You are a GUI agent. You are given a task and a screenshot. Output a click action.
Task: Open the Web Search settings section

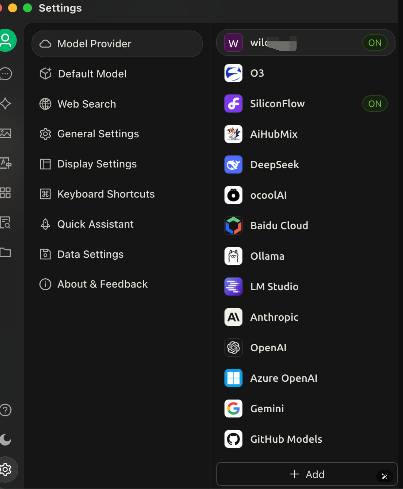[86, 104]
